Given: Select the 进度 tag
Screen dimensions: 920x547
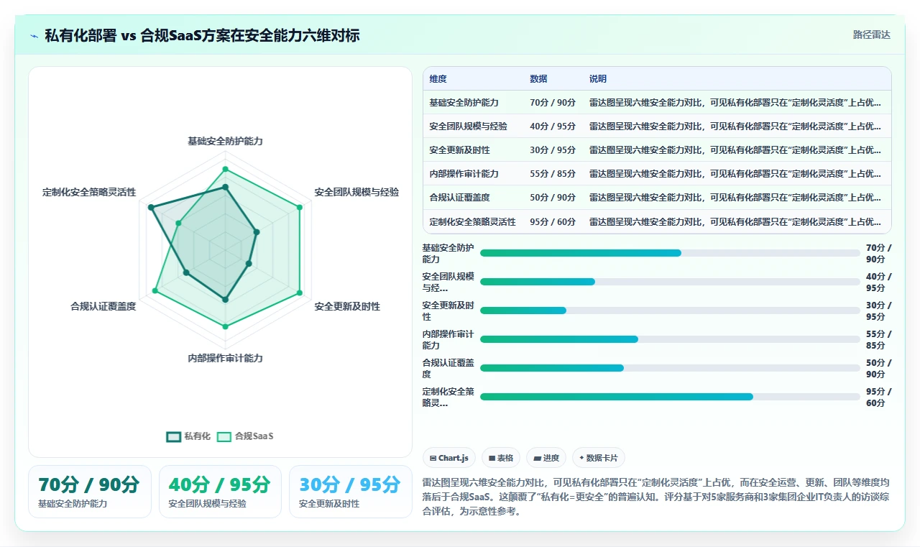Looking at the screenshot, I should [546, 458].
